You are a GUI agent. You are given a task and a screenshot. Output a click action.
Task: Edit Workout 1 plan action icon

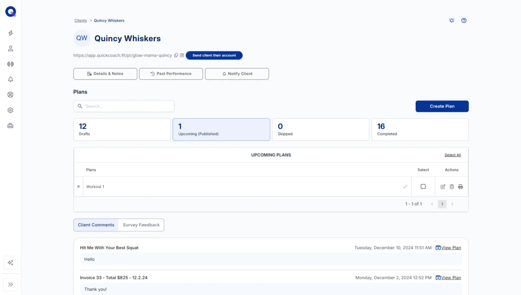443,187
